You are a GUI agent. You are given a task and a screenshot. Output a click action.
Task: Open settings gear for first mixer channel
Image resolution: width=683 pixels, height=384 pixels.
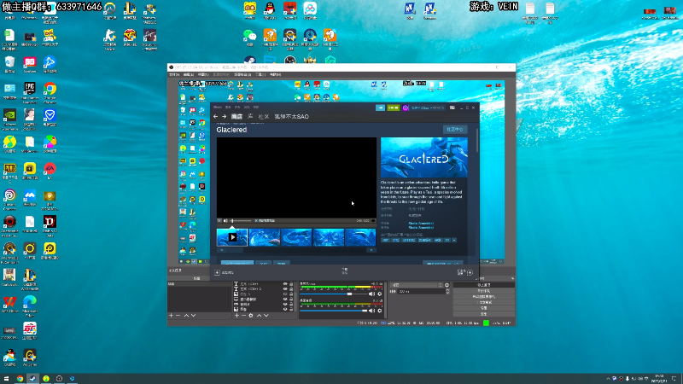[x=380, y=294]
